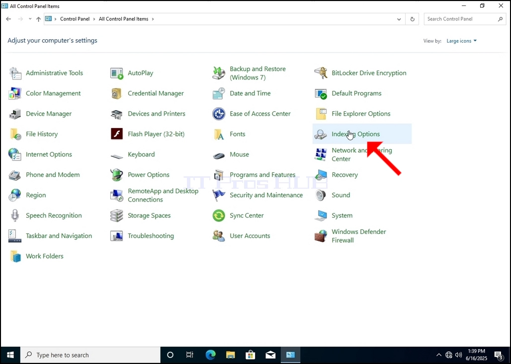This screenshot has height=364, width=511.
Task: Click the search magnifier in Control Panel
Action: [500, 19]
